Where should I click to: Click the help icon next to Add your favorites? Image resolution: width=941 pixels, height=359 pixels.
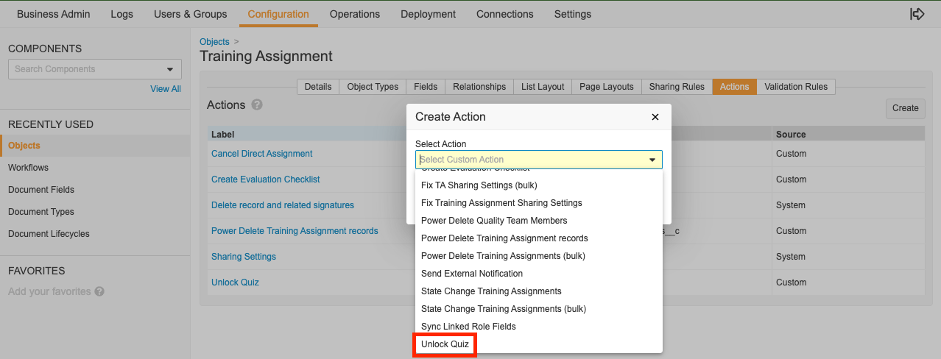[x=99, y=291]
